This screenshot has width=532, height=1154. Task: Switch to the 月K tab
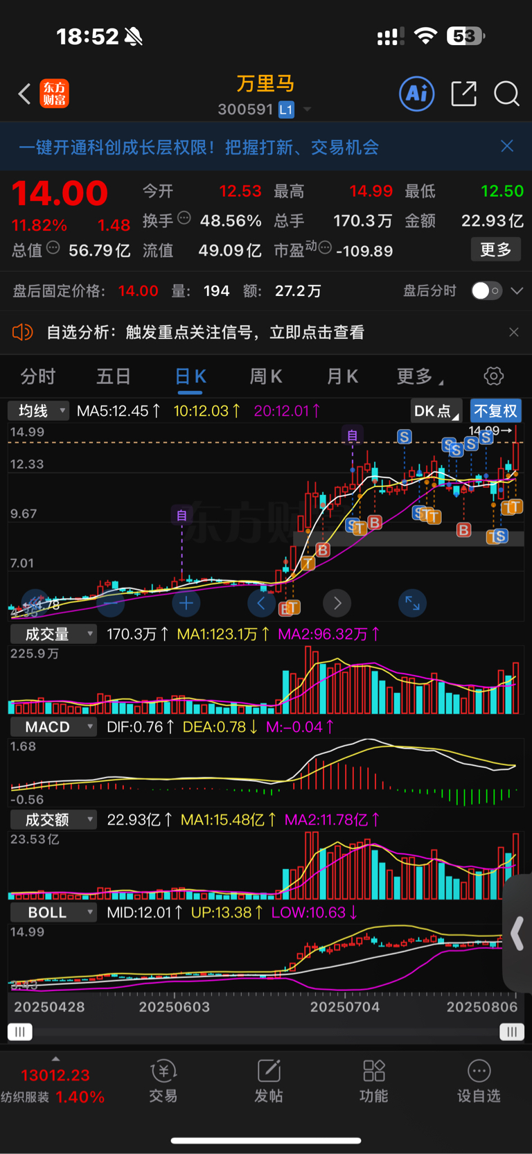(342, 376)
